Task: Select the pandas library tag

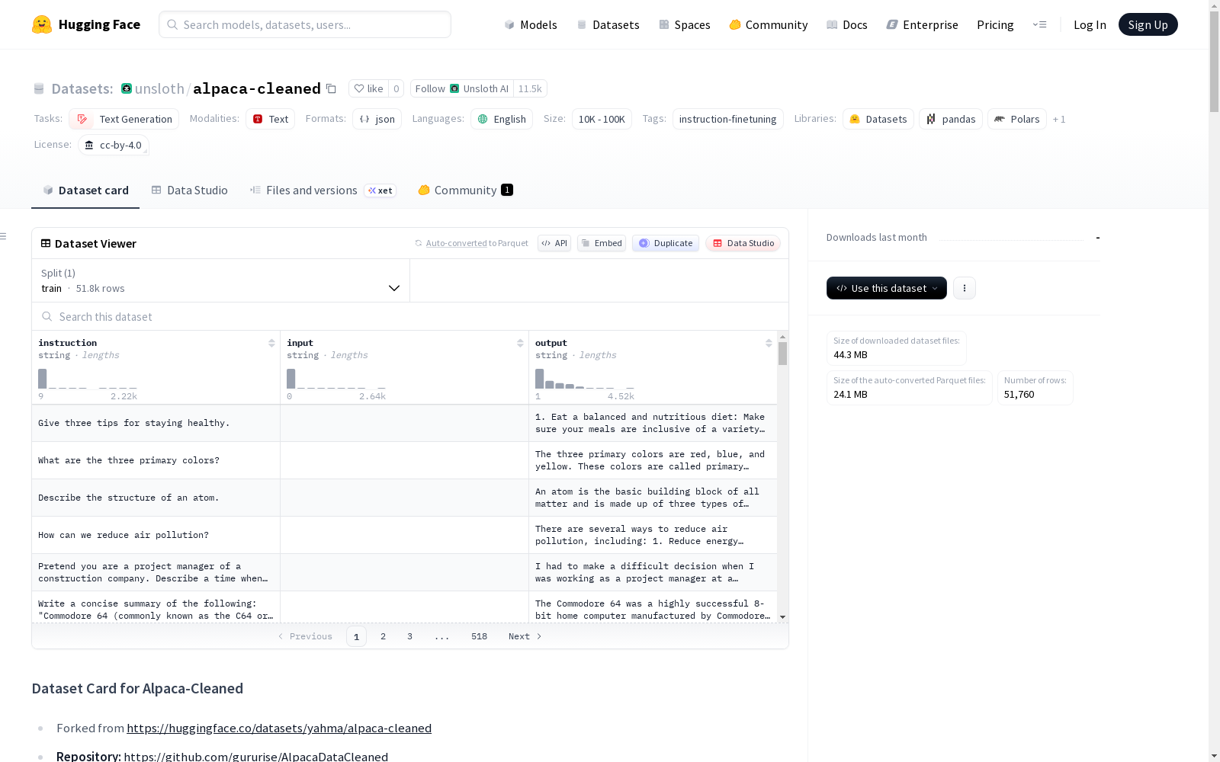Action: 951,119
